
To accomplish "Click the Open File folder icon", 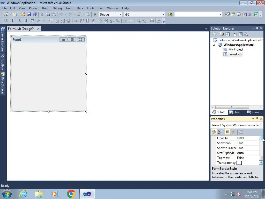I will tap(23, 15).
